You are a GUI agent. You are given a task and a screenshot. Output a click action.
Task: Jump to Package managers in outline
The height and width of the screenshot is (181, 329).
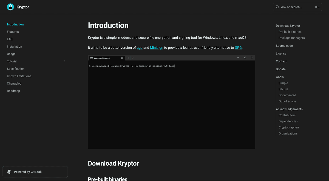click(x=292, y=38)
